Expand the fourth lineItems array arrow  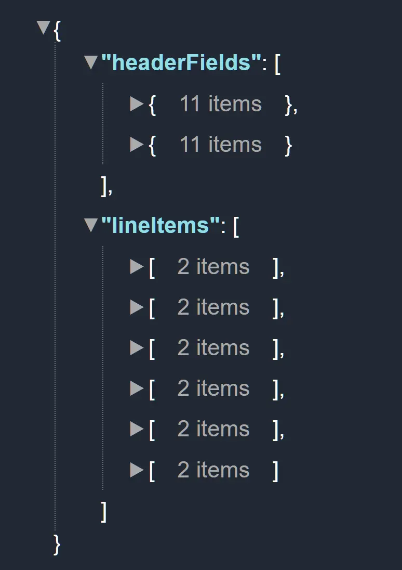tap(137, 388)
